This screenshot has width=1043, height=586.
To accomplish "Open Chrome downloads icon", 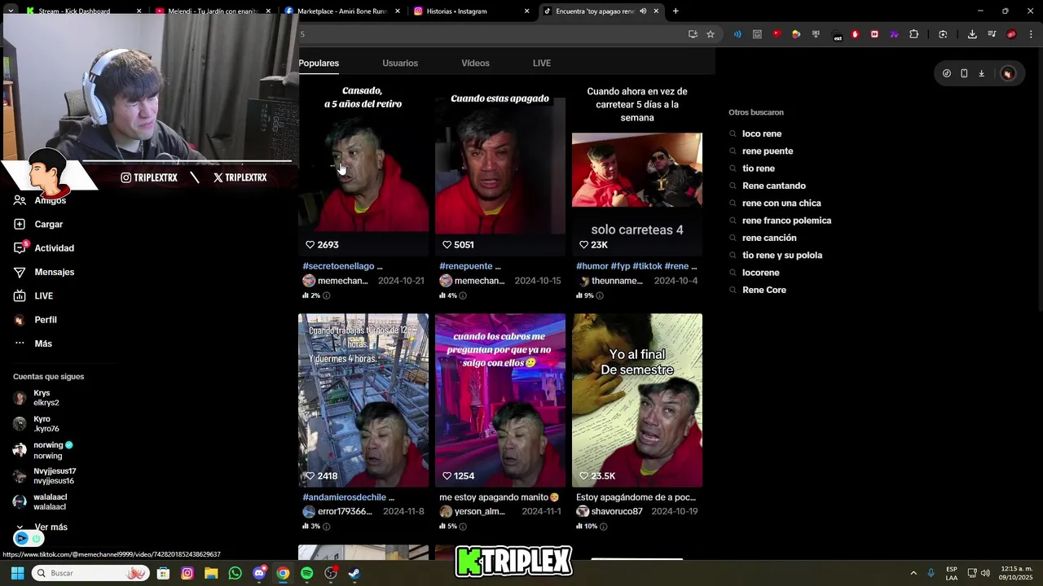I will 972,34.
